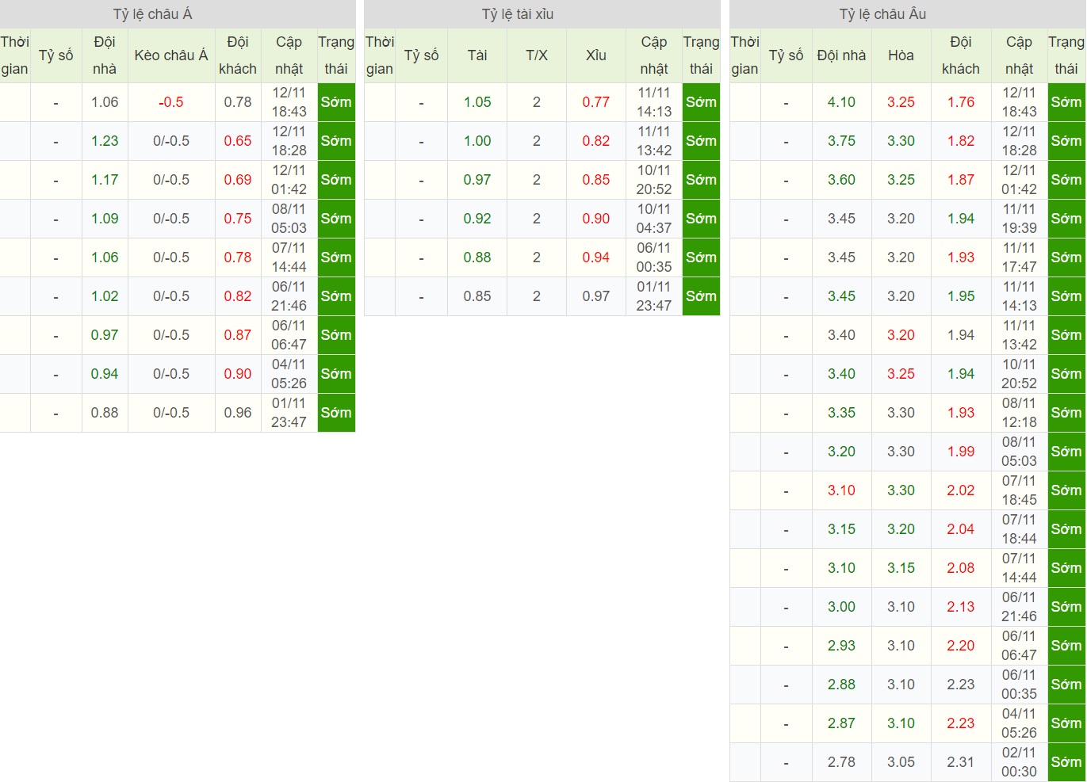Click the 08/11 05:03 update time in Asian table
1087x782 pixels.
click(289, 219)
